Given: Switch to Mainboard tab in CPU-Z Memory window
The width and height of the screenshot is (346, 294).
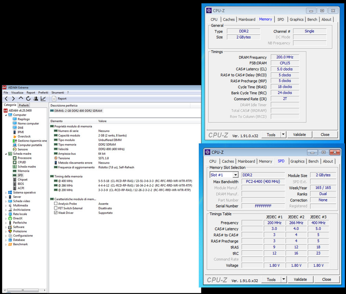Looking at the screenshot, I should [247, 19].
